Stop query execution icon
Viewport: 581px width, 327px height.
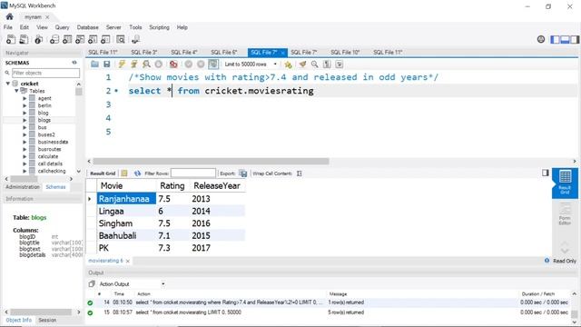click(159, 64)
